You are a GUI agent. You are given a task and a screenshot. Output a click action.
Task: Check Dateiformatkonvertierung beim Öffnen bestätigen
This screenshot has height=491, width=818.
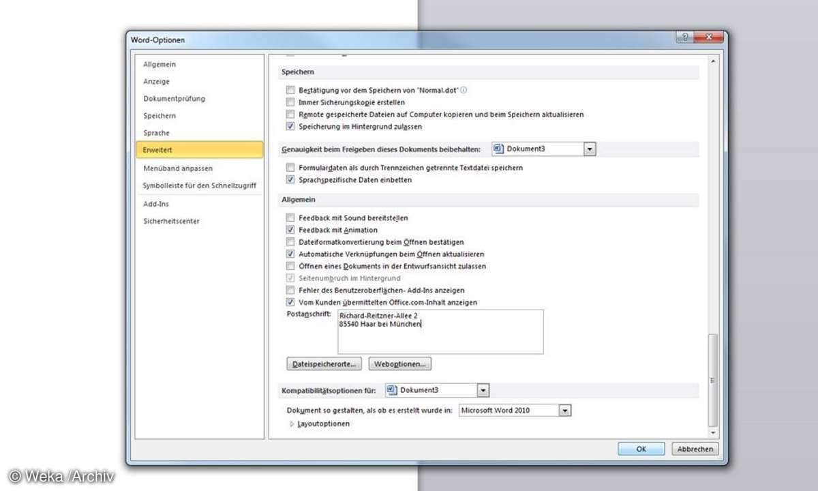[x=290, y=242]
